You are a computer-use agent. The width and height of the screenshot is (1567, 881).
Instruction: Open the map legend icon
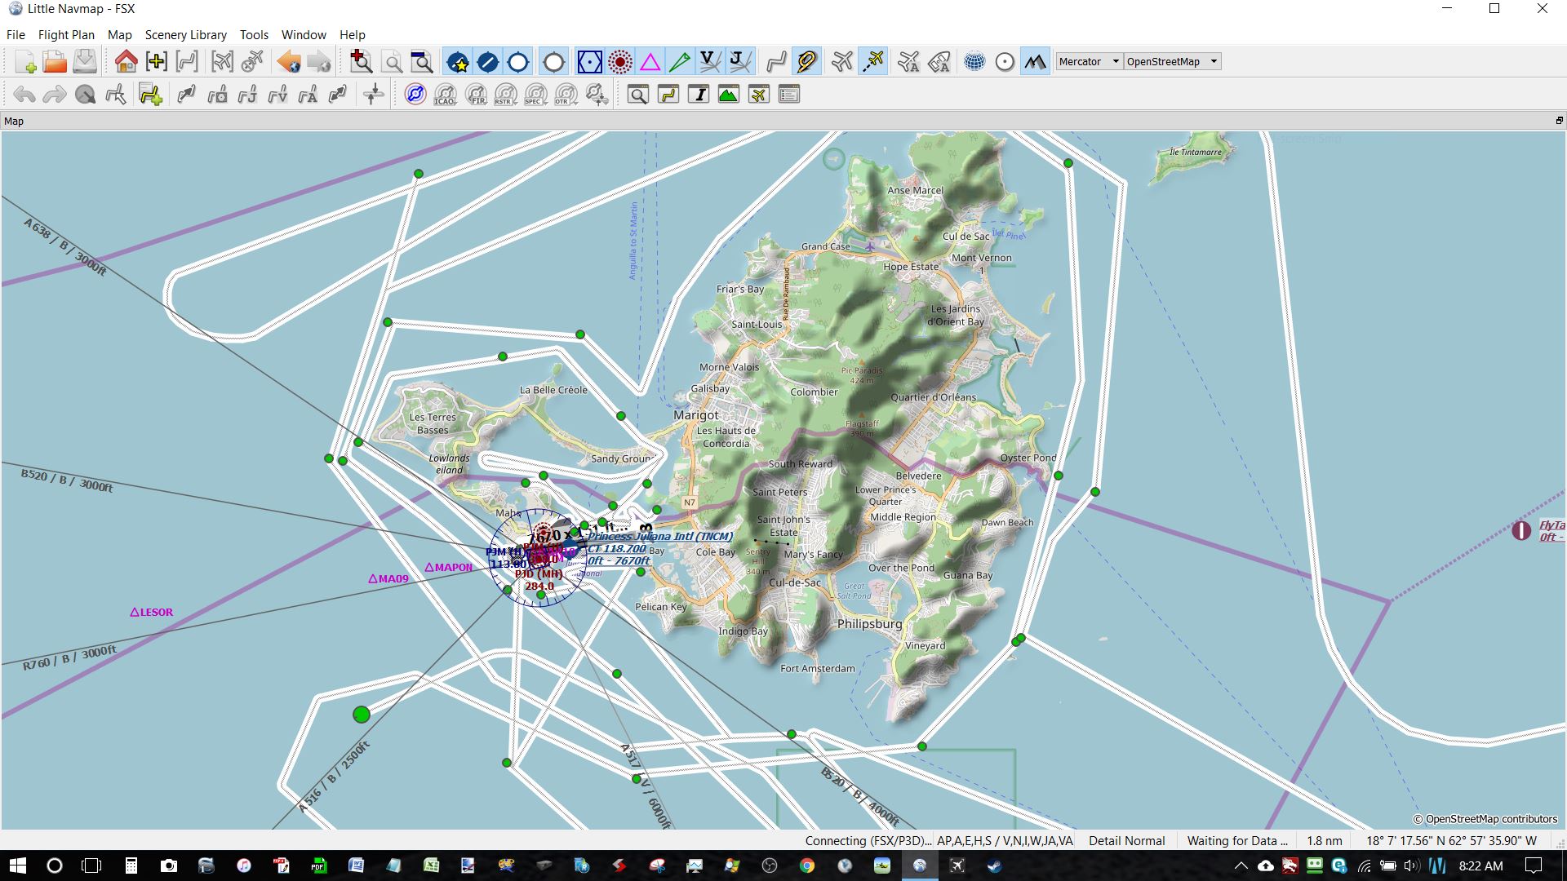pos(789,94)
